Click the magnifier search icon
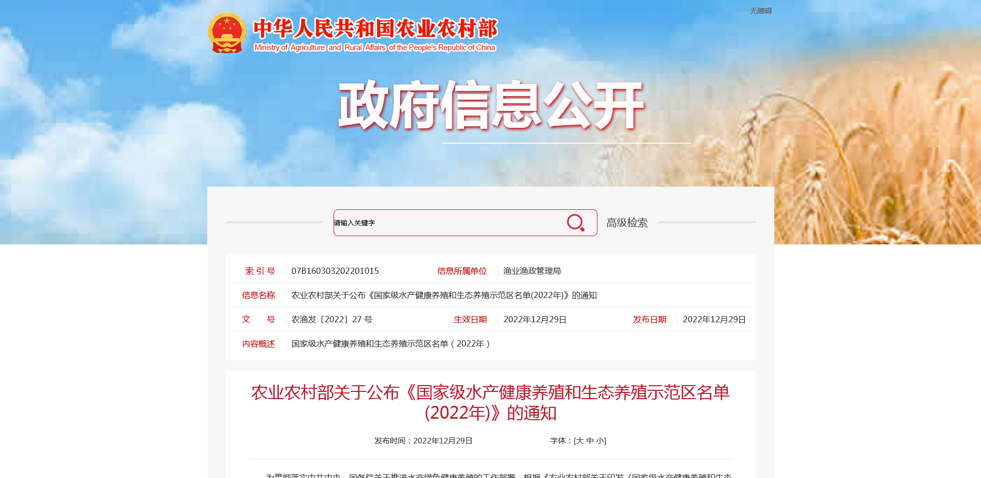Viewport: 981px width, 478px height. coord(575,223)
